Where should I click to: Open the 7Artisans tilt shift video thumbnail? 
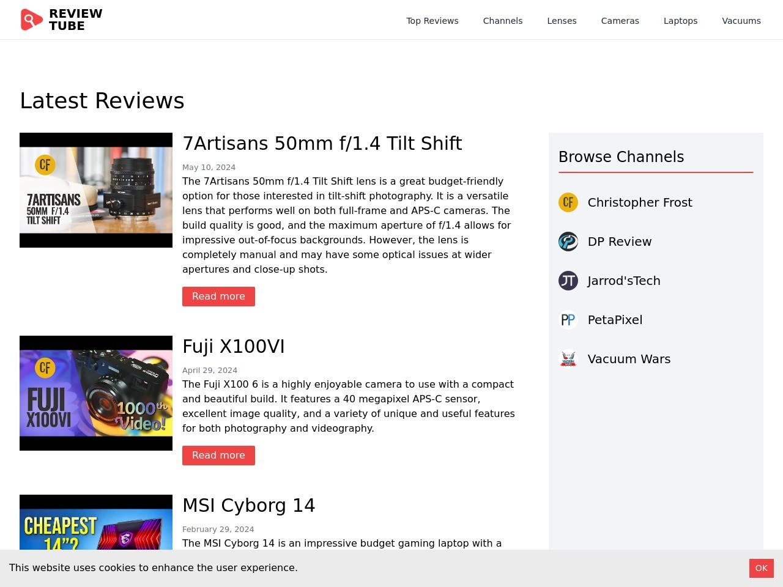[96, 190]
